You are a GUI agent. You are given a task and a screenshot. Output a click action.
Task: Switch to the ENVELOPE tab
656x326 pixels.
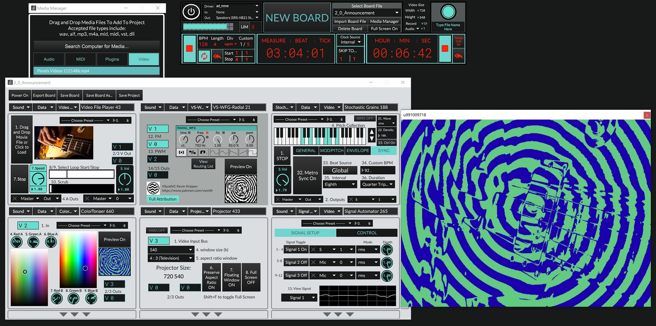(x=358, y=151)
